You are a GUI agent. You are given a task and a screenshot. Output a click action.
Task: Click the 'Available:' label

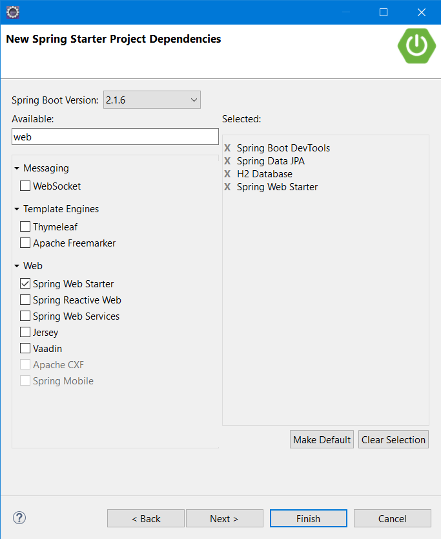(x=32, y=119)
